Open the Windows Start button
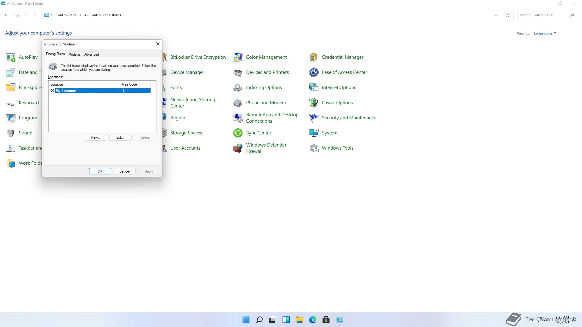 coord(246,320)
